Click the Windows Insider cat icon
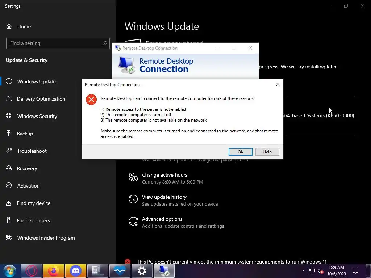The image size is (371, 278). click(x=9, y=237)
